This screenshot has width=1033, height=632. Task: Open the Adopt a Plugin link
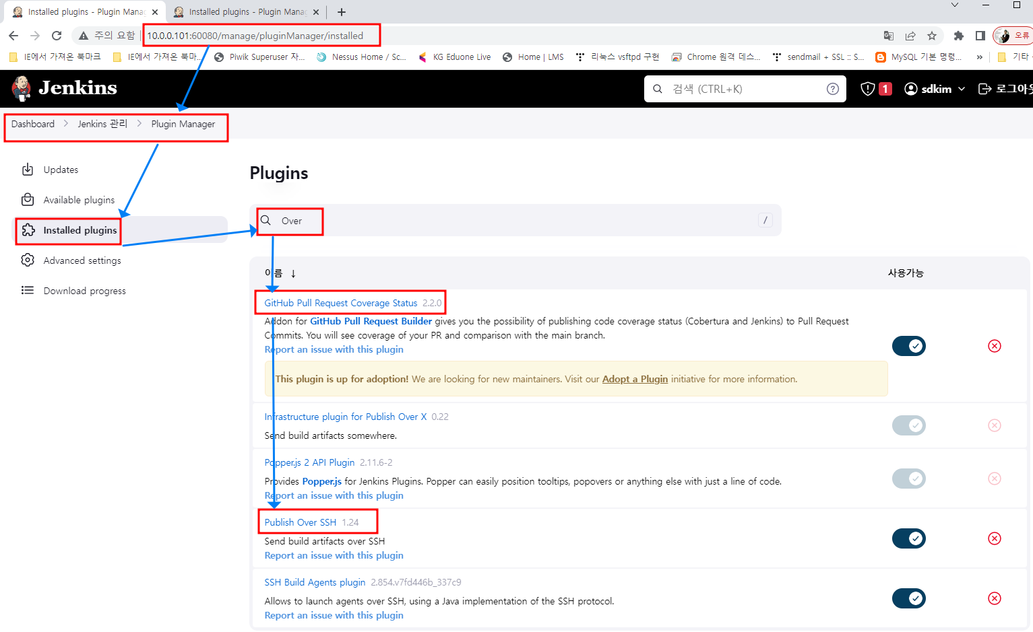click(635, 379)
